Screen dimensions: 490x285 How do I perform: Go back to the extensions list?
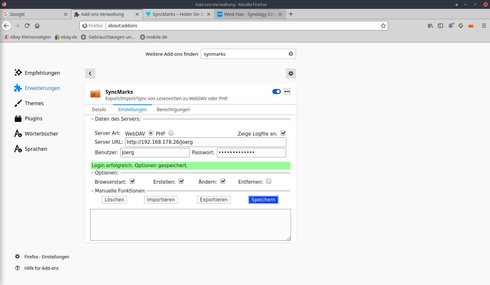tap(90, 73)
